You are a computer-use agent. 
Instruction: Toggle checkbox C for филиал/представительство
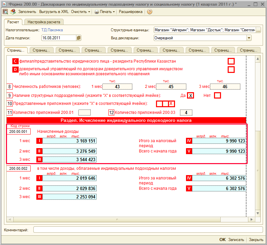231,61
